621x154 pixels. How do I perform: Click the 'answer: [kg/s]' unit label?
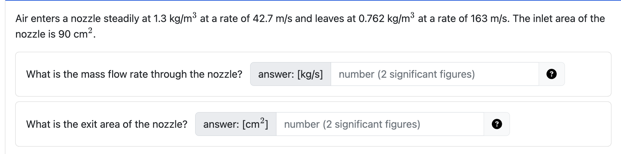click(x=290, y=74)
